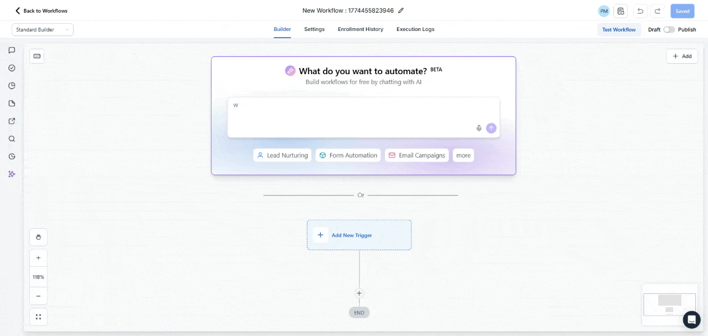This screenshot has height=336, width=708.
Task: Open the AI sparkle icon in sidebar
Action: (12, 174)
